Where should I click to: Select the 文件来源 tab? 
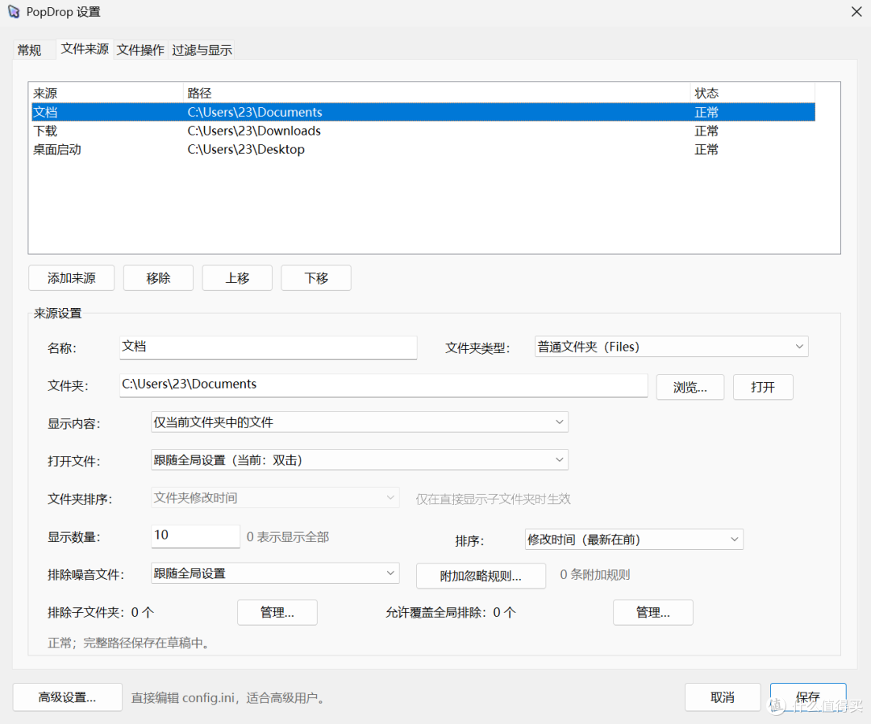(x=85, y=49)
